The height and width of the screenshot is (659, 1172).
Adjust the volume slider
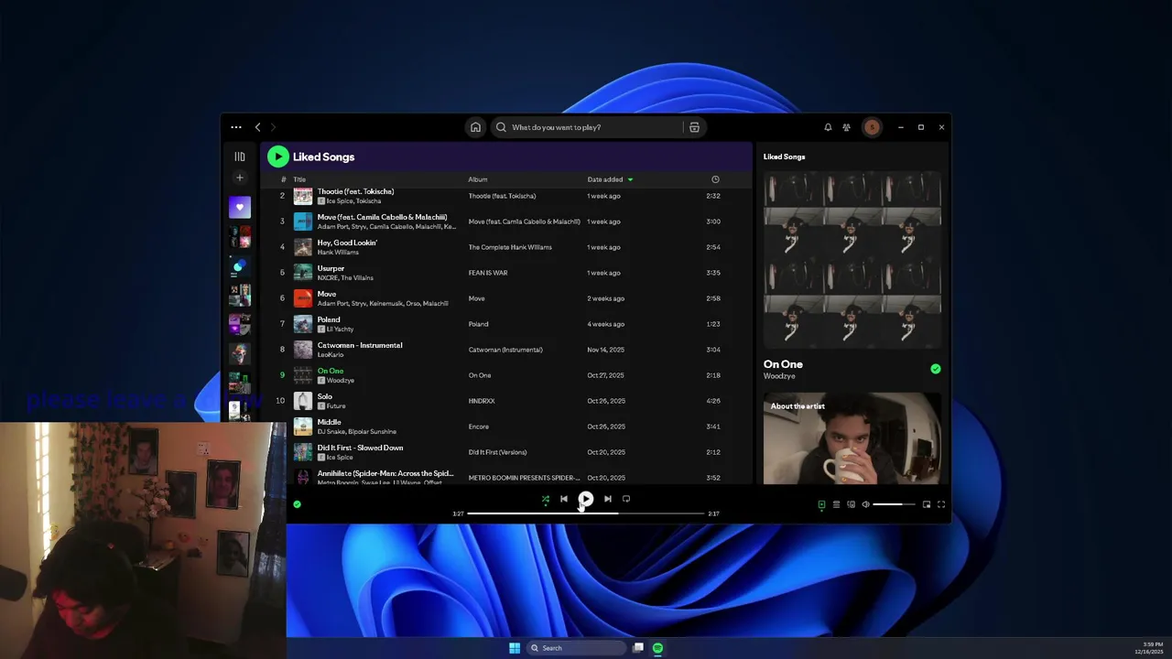point(894,504)
